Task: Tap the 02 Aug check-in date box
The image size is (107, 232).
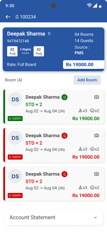Action: [x=12, y=51]
